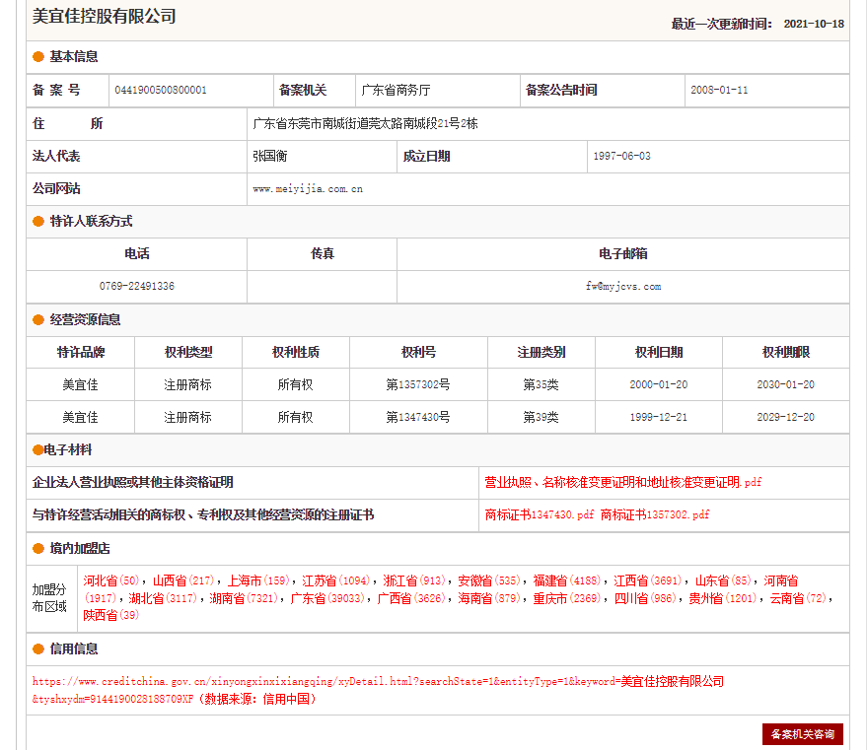Click the orange bullet beside 信用信息
Image resolution: width=867 pixels, height=750 pixels.
pyautogui.click(x=38, y=649)
